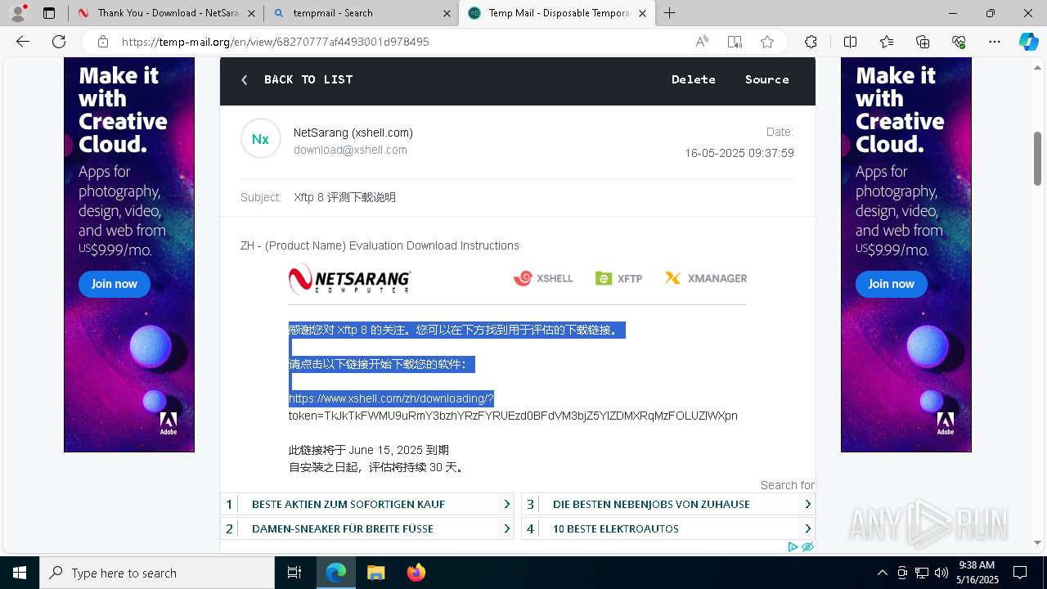
Task: Close the tempmail - Search tab
Action: pyautogui.click(x=447, y=13)
